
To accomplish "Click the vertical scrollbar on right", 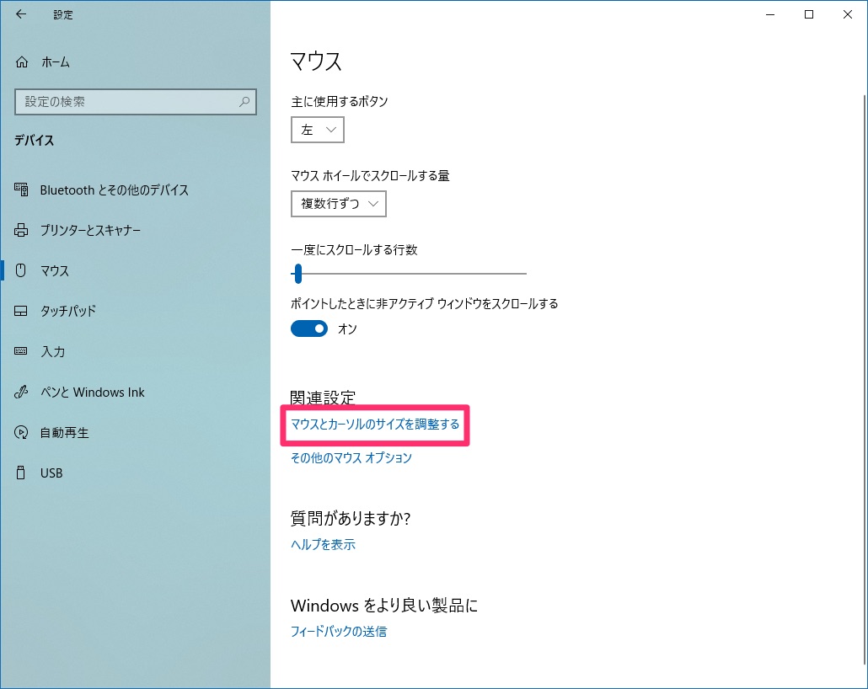I will pyautogui.click(x=864, y=379).
